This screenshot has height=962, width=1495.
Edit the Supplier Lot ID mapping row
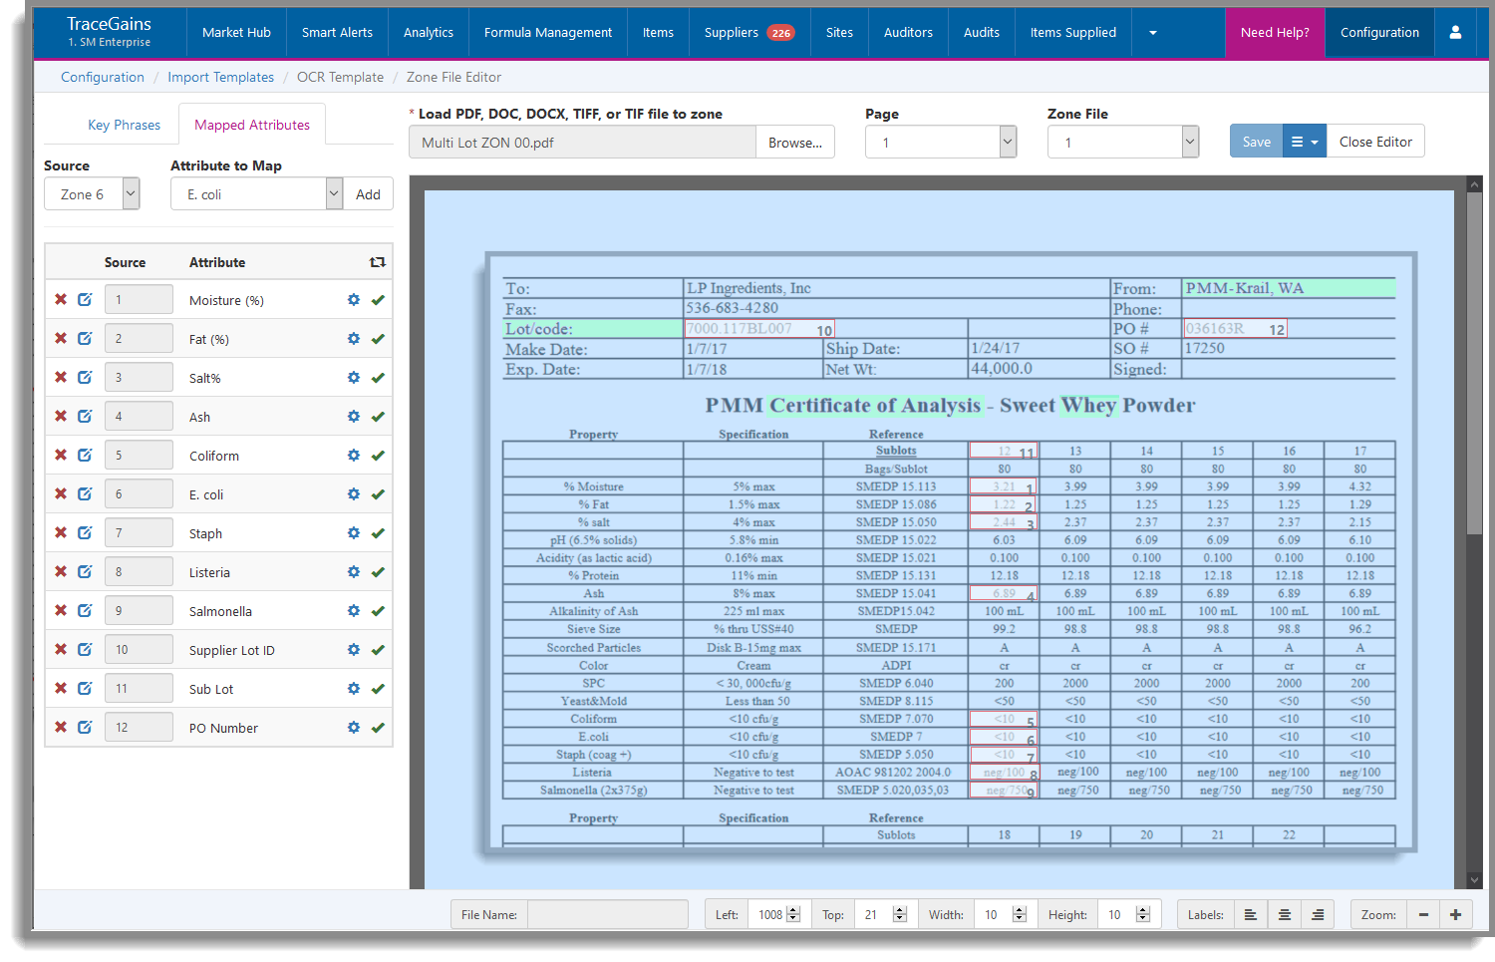(x=85, y=650)
